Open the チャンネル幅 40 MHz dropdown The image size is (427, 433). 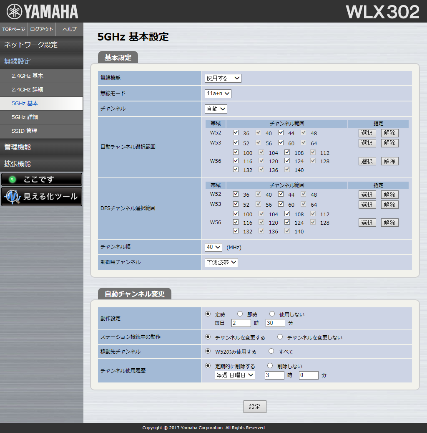tap(213, 247)
